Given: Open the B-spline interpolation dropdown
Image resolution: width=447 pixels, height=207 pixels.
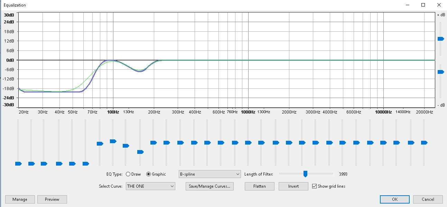Looking at the screenshot, I should coord(209,174).
